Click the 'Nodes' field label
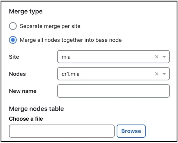Image resolution: width=178 pixels, height=143 pixels. coord(17,74)
